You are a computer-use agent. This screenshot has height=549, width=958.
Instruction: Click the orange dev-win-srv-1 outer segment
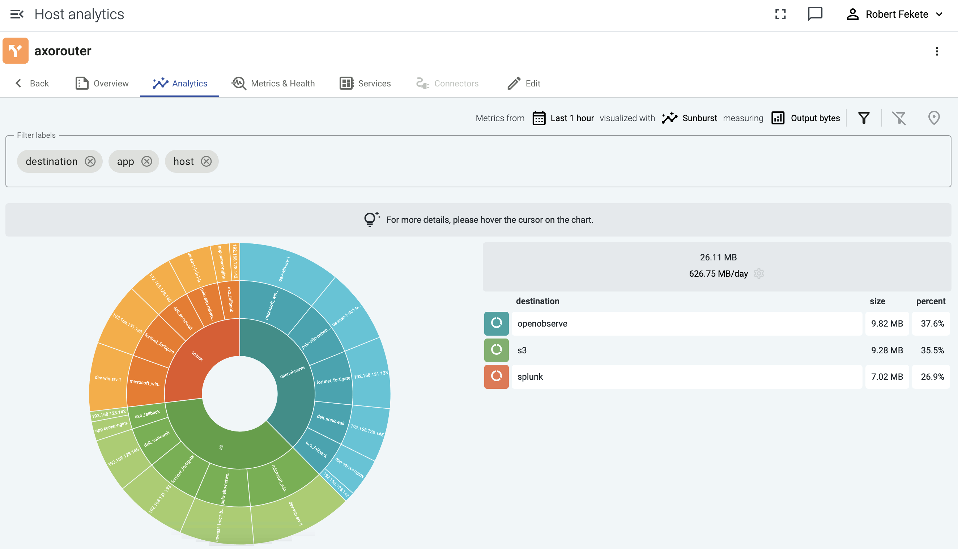pos(108,379)
